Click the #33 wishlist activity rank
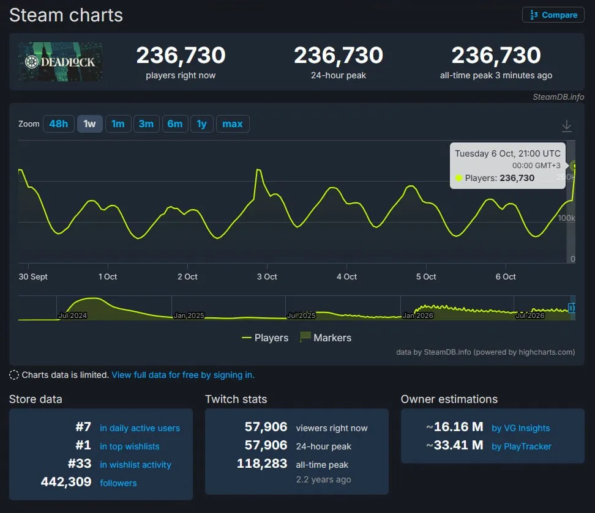Screen dimensions: 595x513 [x=80, y=463]
